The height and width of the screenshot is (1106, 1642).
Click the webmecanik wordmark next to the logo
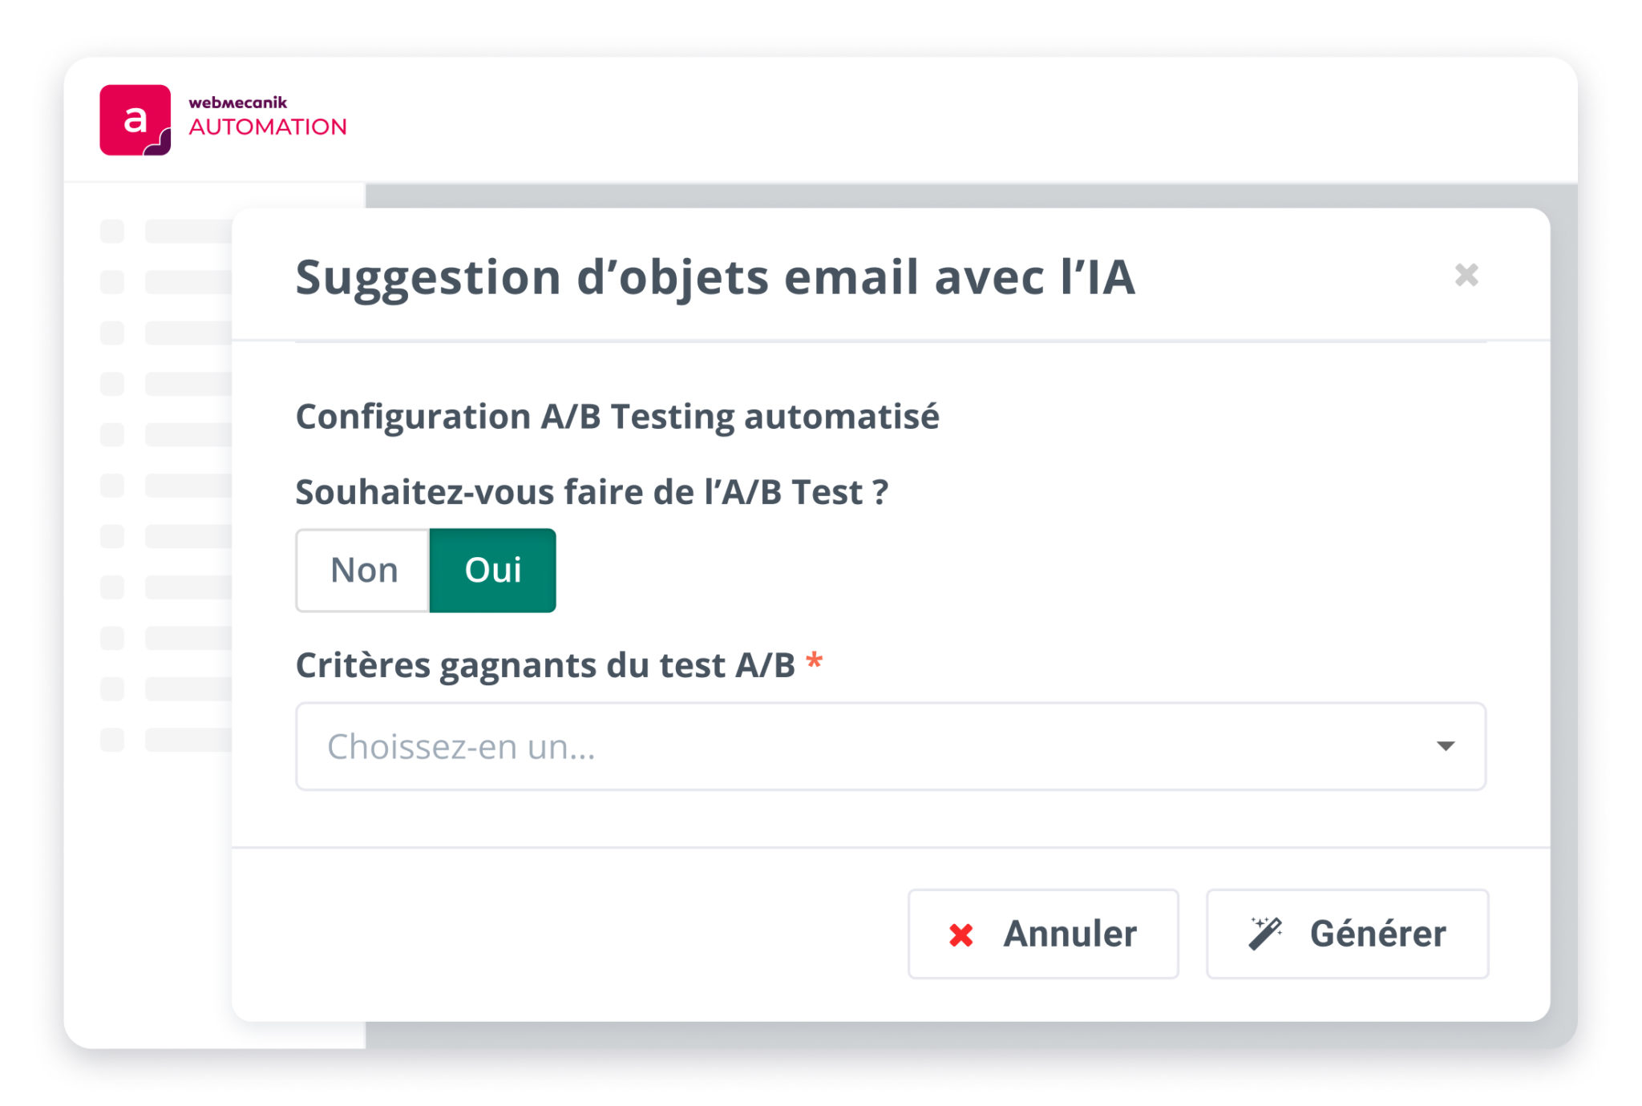[238, 102]
